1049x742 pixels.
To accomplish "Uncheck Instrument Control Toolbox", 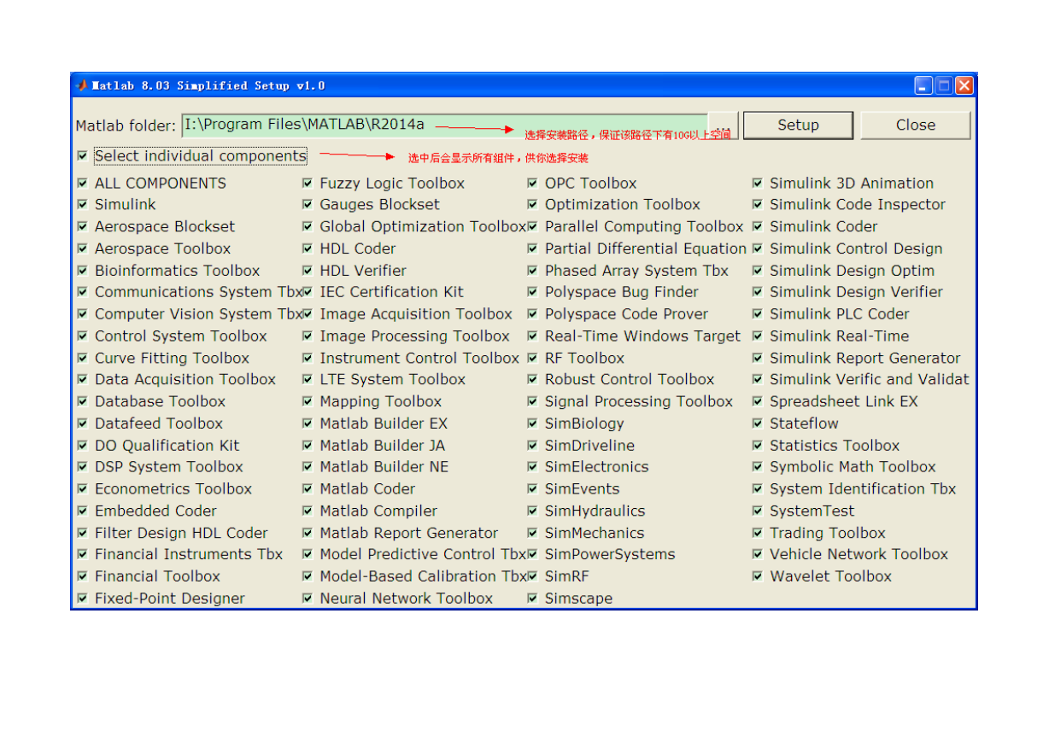I will pos(308,358).
